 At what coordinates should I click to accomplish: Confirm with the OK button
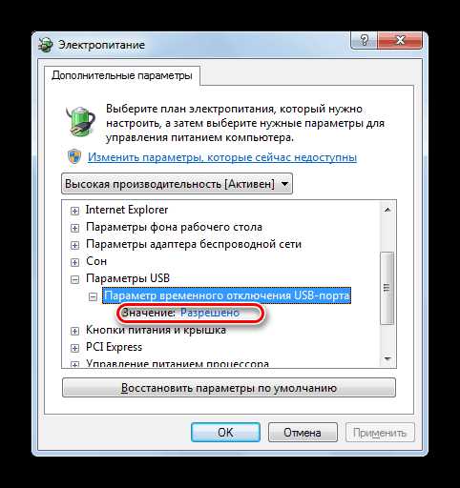pyautogui.click(x=225, y=433)
